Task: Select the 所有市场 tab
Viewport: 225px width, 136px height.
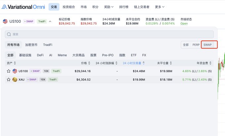Action: [x=13, y=45]
